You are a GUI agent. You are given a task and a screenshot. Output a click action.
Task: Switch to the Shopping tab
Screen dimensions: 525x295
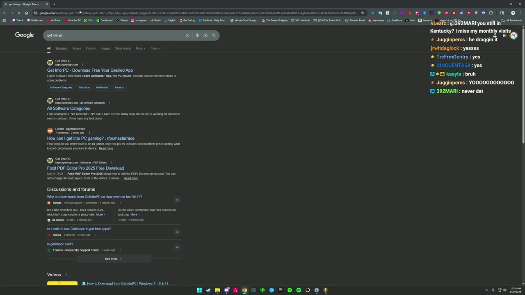61,48
